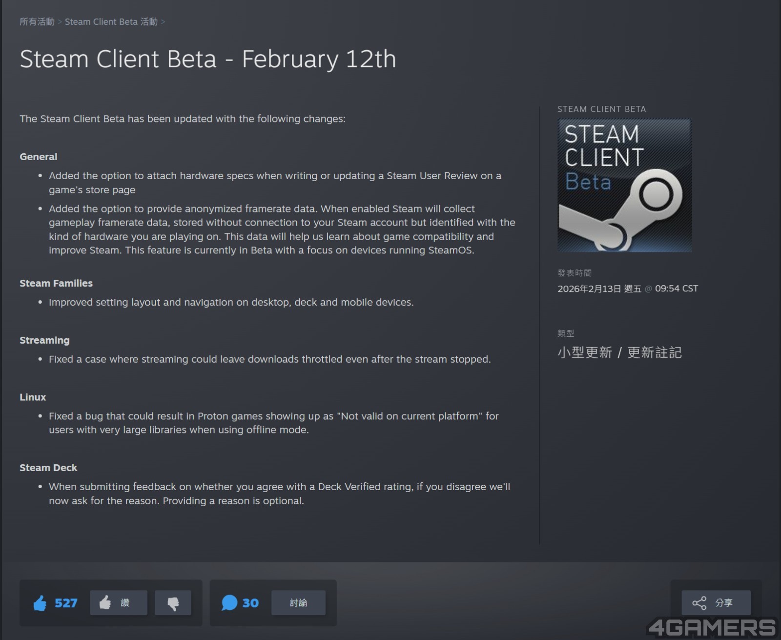Click the General section heading
The image size is (781, 640).
click(39, 157)
